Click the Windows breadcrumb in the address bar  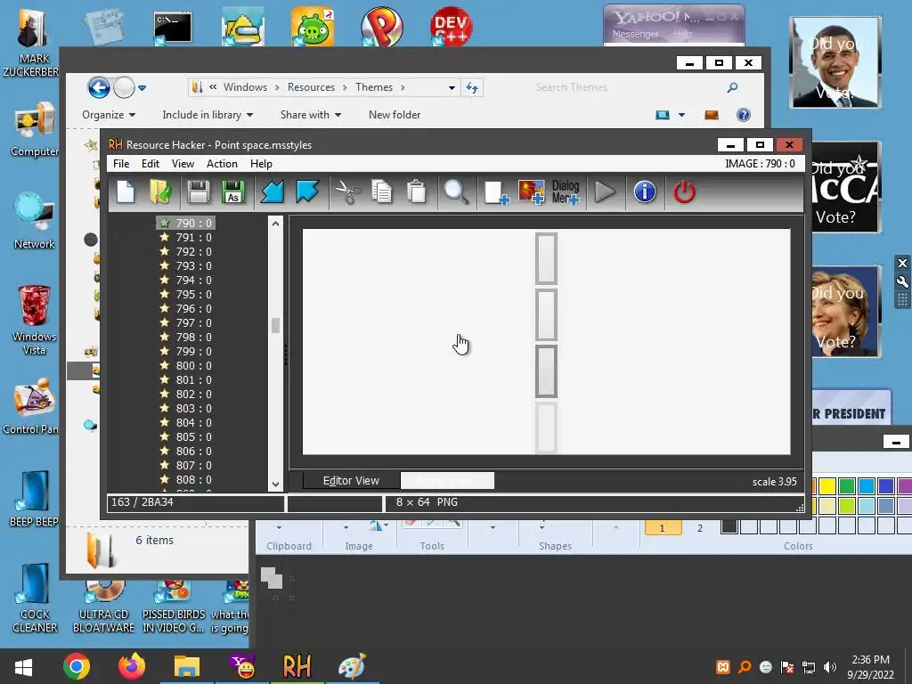pos(245,87)
